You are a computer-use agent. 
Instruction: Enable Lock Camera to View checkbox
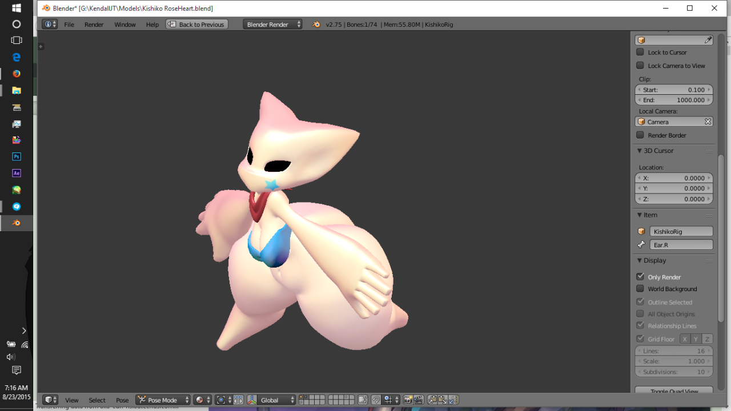pyautogui.click(x=640, y=65)
